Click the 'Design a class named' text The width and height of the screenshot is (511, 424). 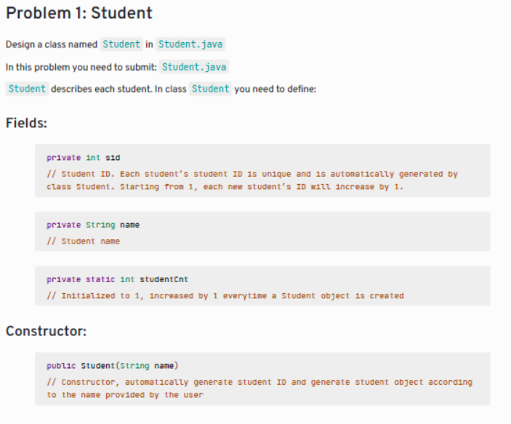52,44
